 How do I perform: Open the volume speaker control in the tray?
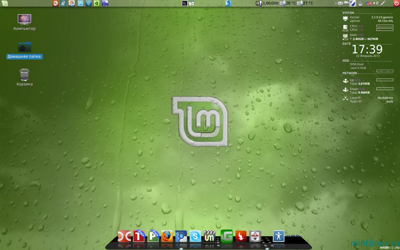pyautogui.click(x=376, y=3)
